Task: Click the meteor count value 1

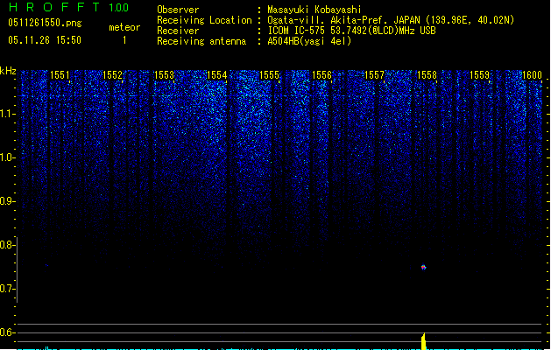Action: coord(124,40)
